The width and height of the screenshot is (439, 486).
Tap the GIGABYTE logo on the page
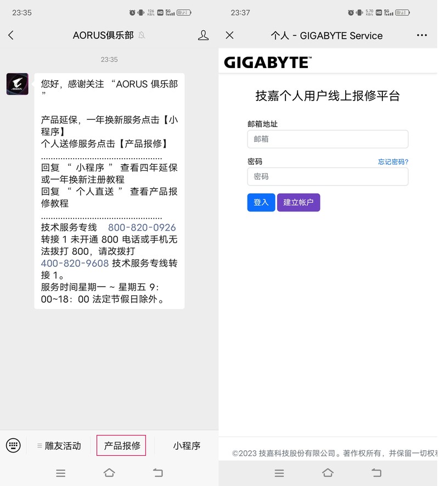click(267, 62)
